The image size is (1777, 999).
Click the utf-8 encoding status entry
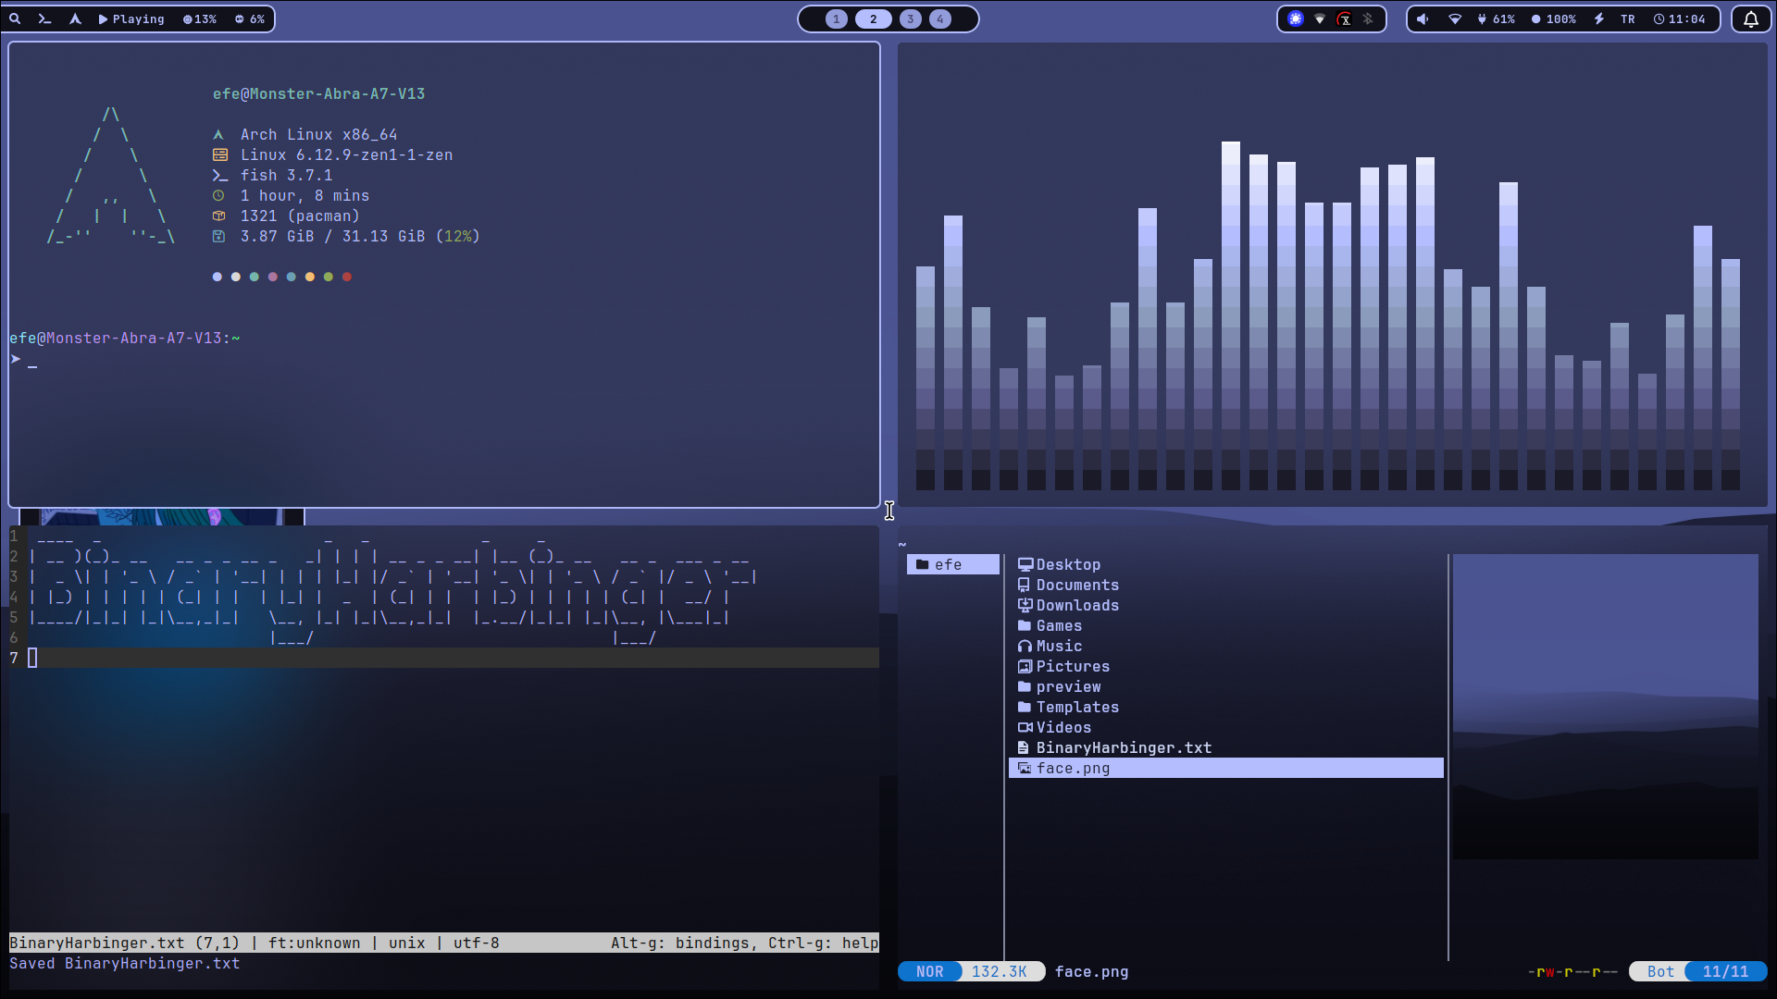[477, 943]
